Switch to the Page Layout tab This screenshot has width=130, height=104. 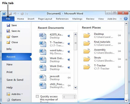[45, 19]
